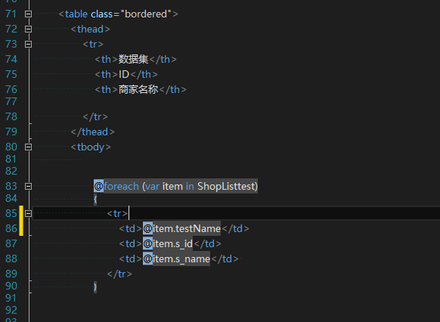Click the ID text in line 75
This screenshot has width=440, height=322.
click(124, 74)
